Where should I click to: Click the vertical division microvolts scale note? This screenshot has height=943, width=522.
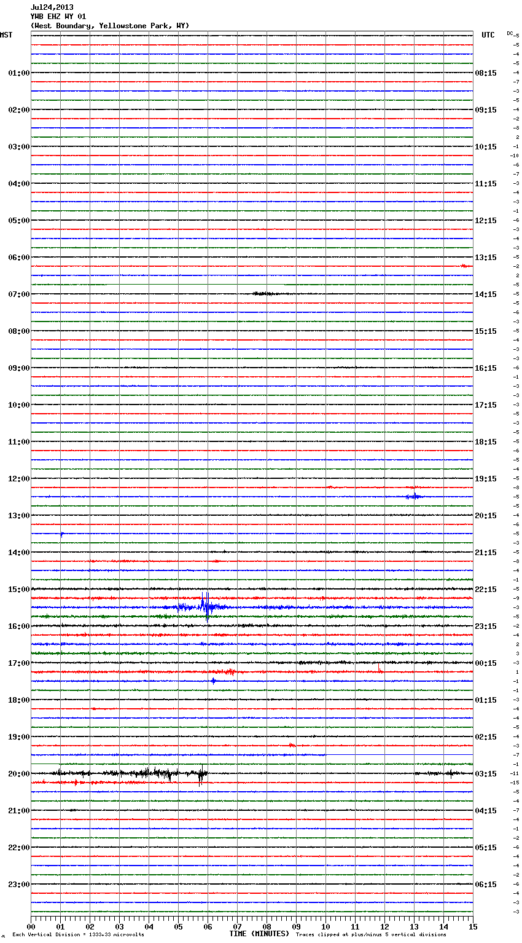pos(78,934)
